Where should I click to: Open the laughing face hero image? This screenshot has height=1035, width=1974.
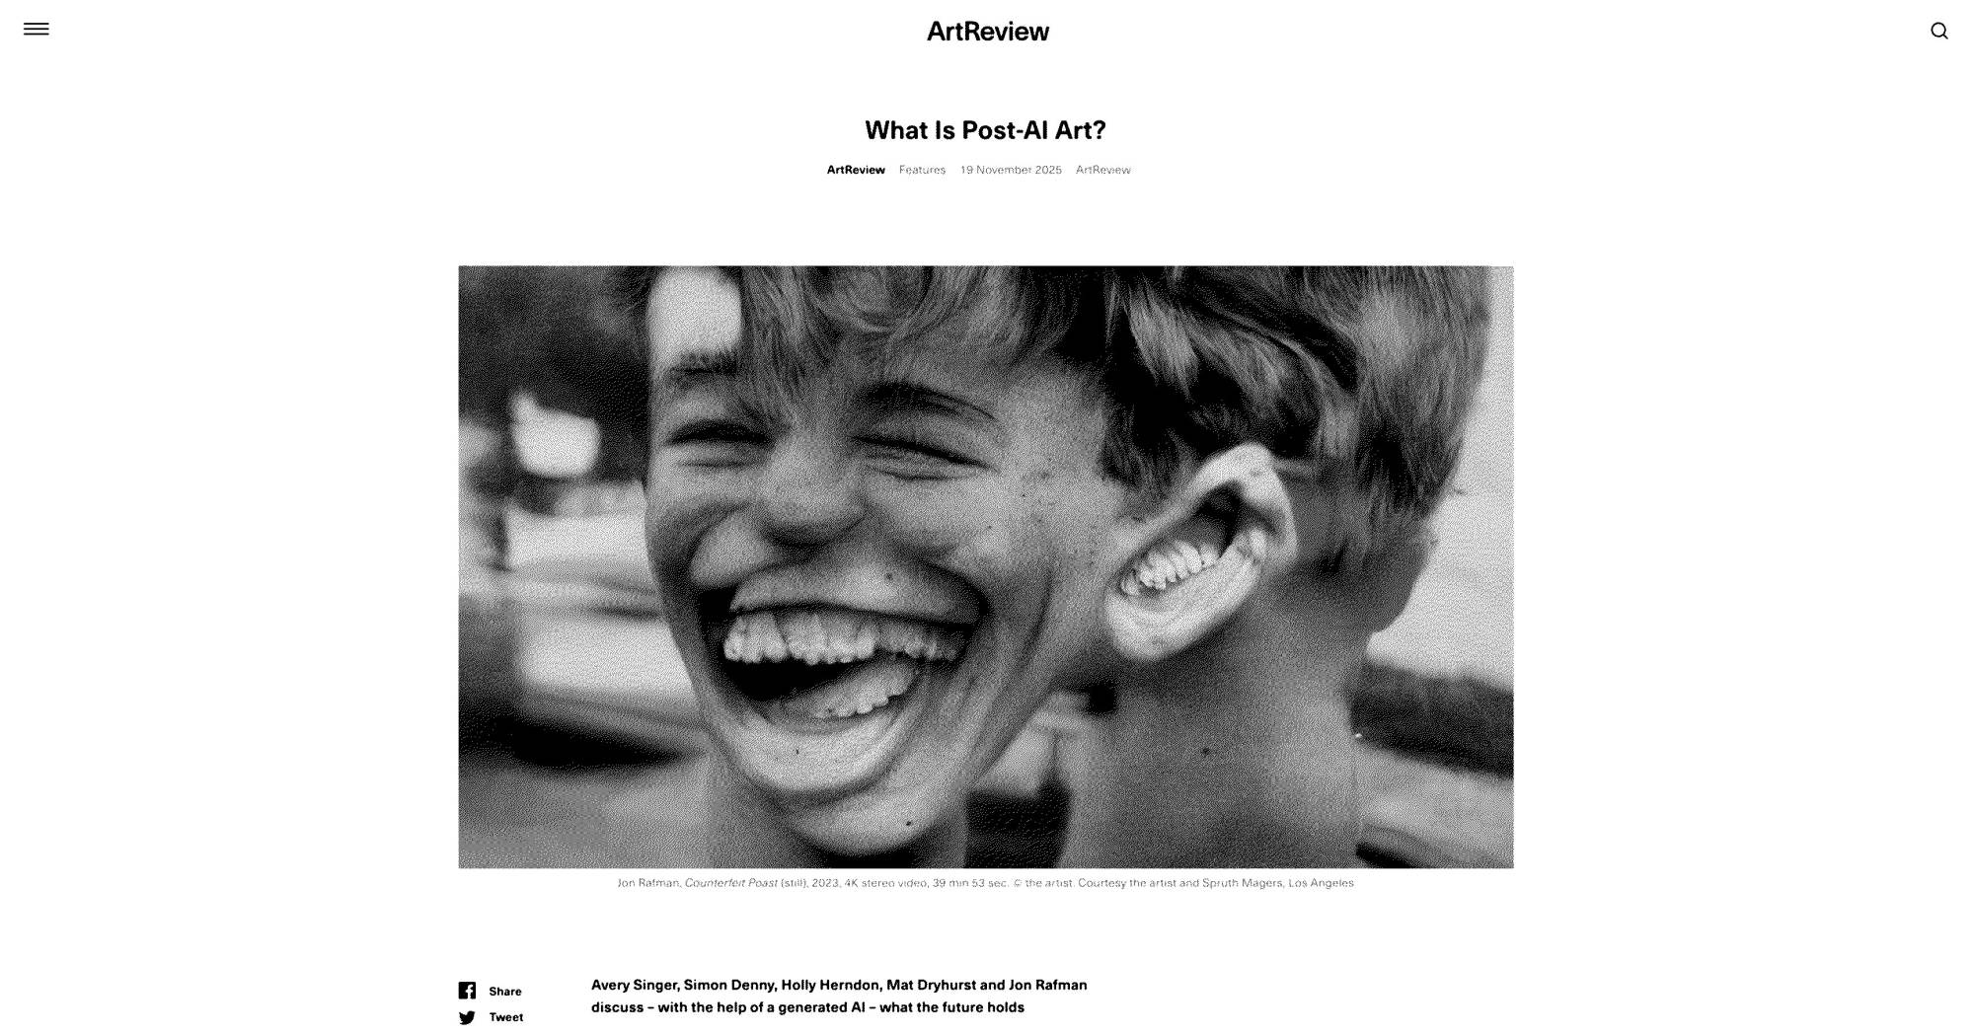[x=985, y=566]
